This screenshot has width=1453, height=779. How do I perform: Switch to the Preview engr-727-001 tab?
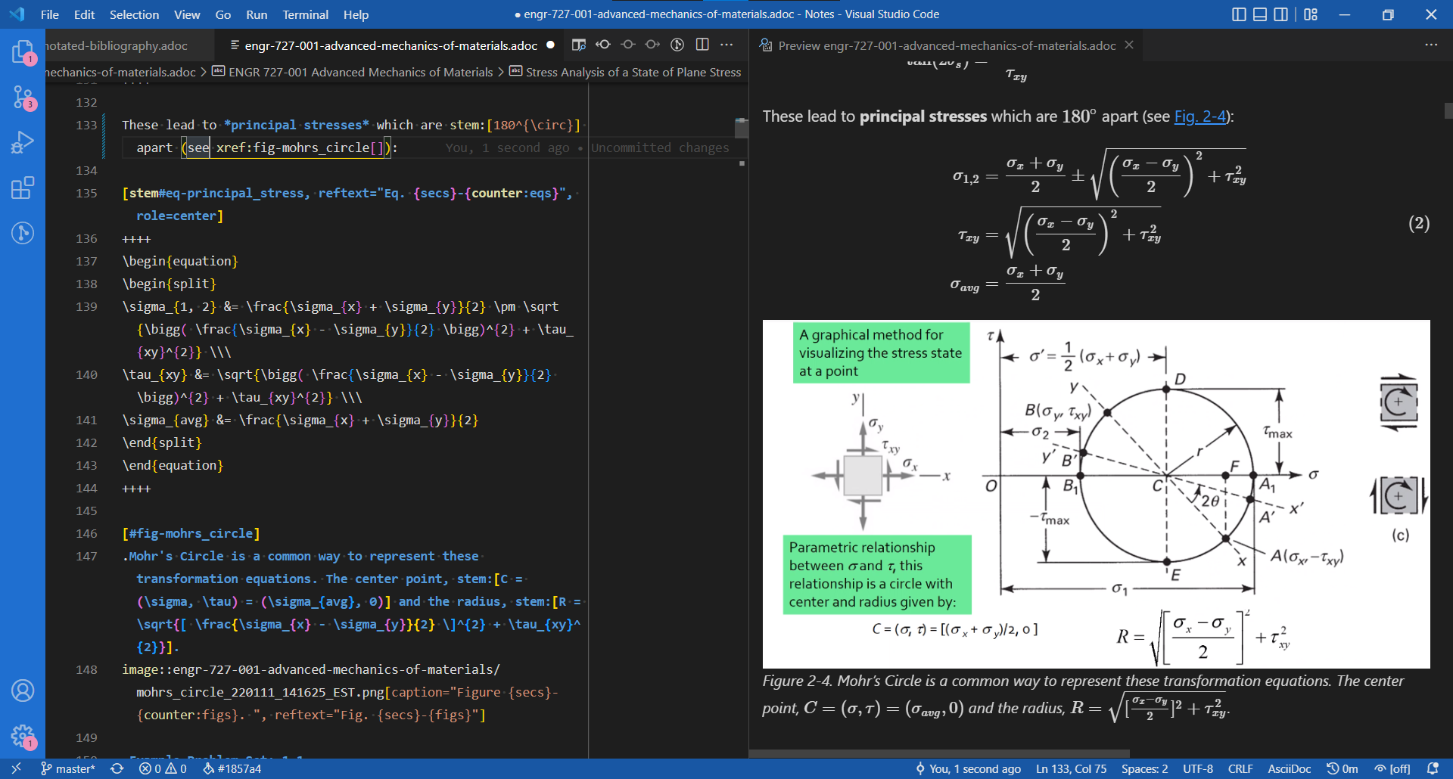click(946, 45)
